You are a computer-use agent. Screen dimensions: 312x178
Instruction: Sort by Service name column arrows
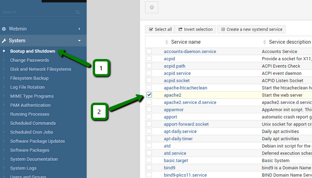pos(167,42)
